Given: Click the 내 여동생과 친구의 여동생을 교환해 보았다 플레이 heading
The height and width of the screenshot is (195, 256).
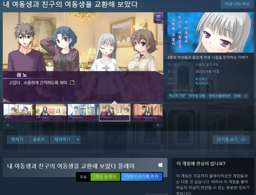Looking at the screenshot, I should point(71,166).
